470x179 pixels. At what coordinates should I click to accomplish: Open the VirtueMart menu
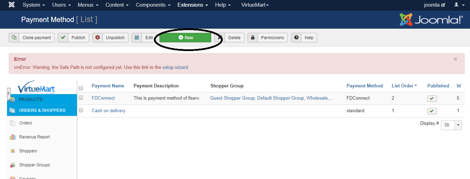coord(255,5)
